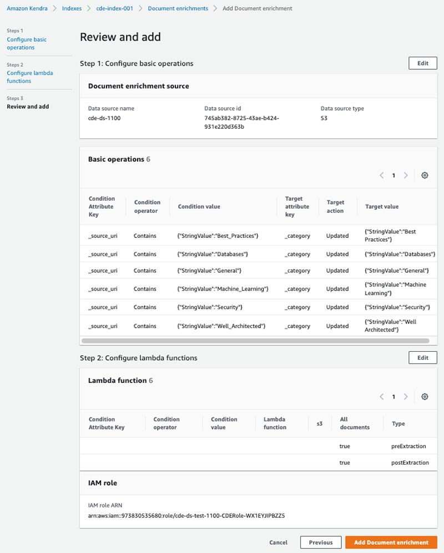444x553 pixels.
Task: Edit Step 2 Configure lambda functions
Action: pos(422,357)
